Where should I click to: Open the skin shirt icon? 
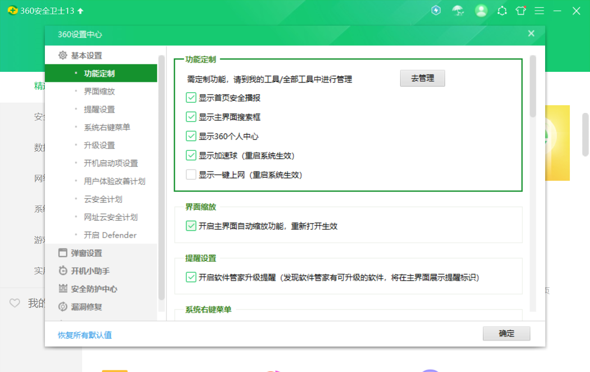[x=521, y=11]
